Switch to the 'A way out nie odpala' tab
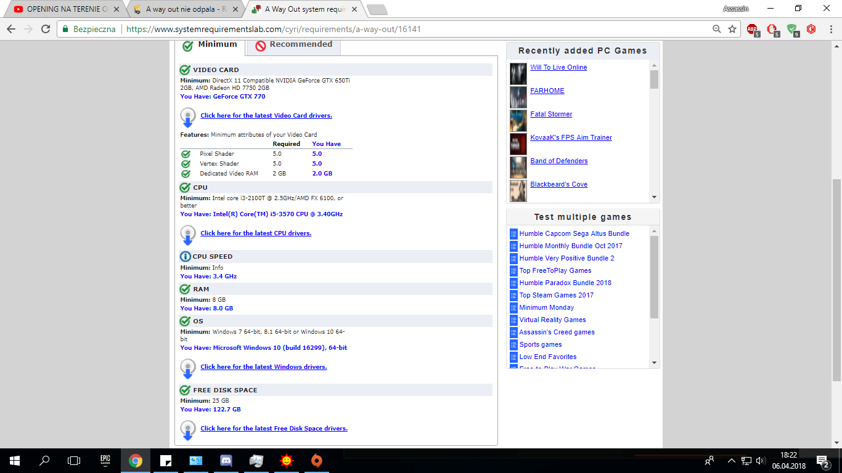 pos(185,9)
